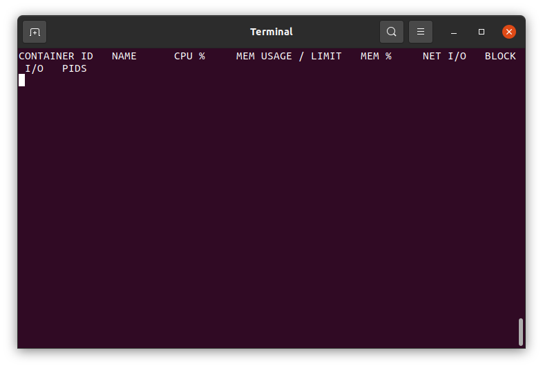Click the BLOCK header text
This screenshot has height=368, width=543.
pyautogui.click(x=500, y=56)
